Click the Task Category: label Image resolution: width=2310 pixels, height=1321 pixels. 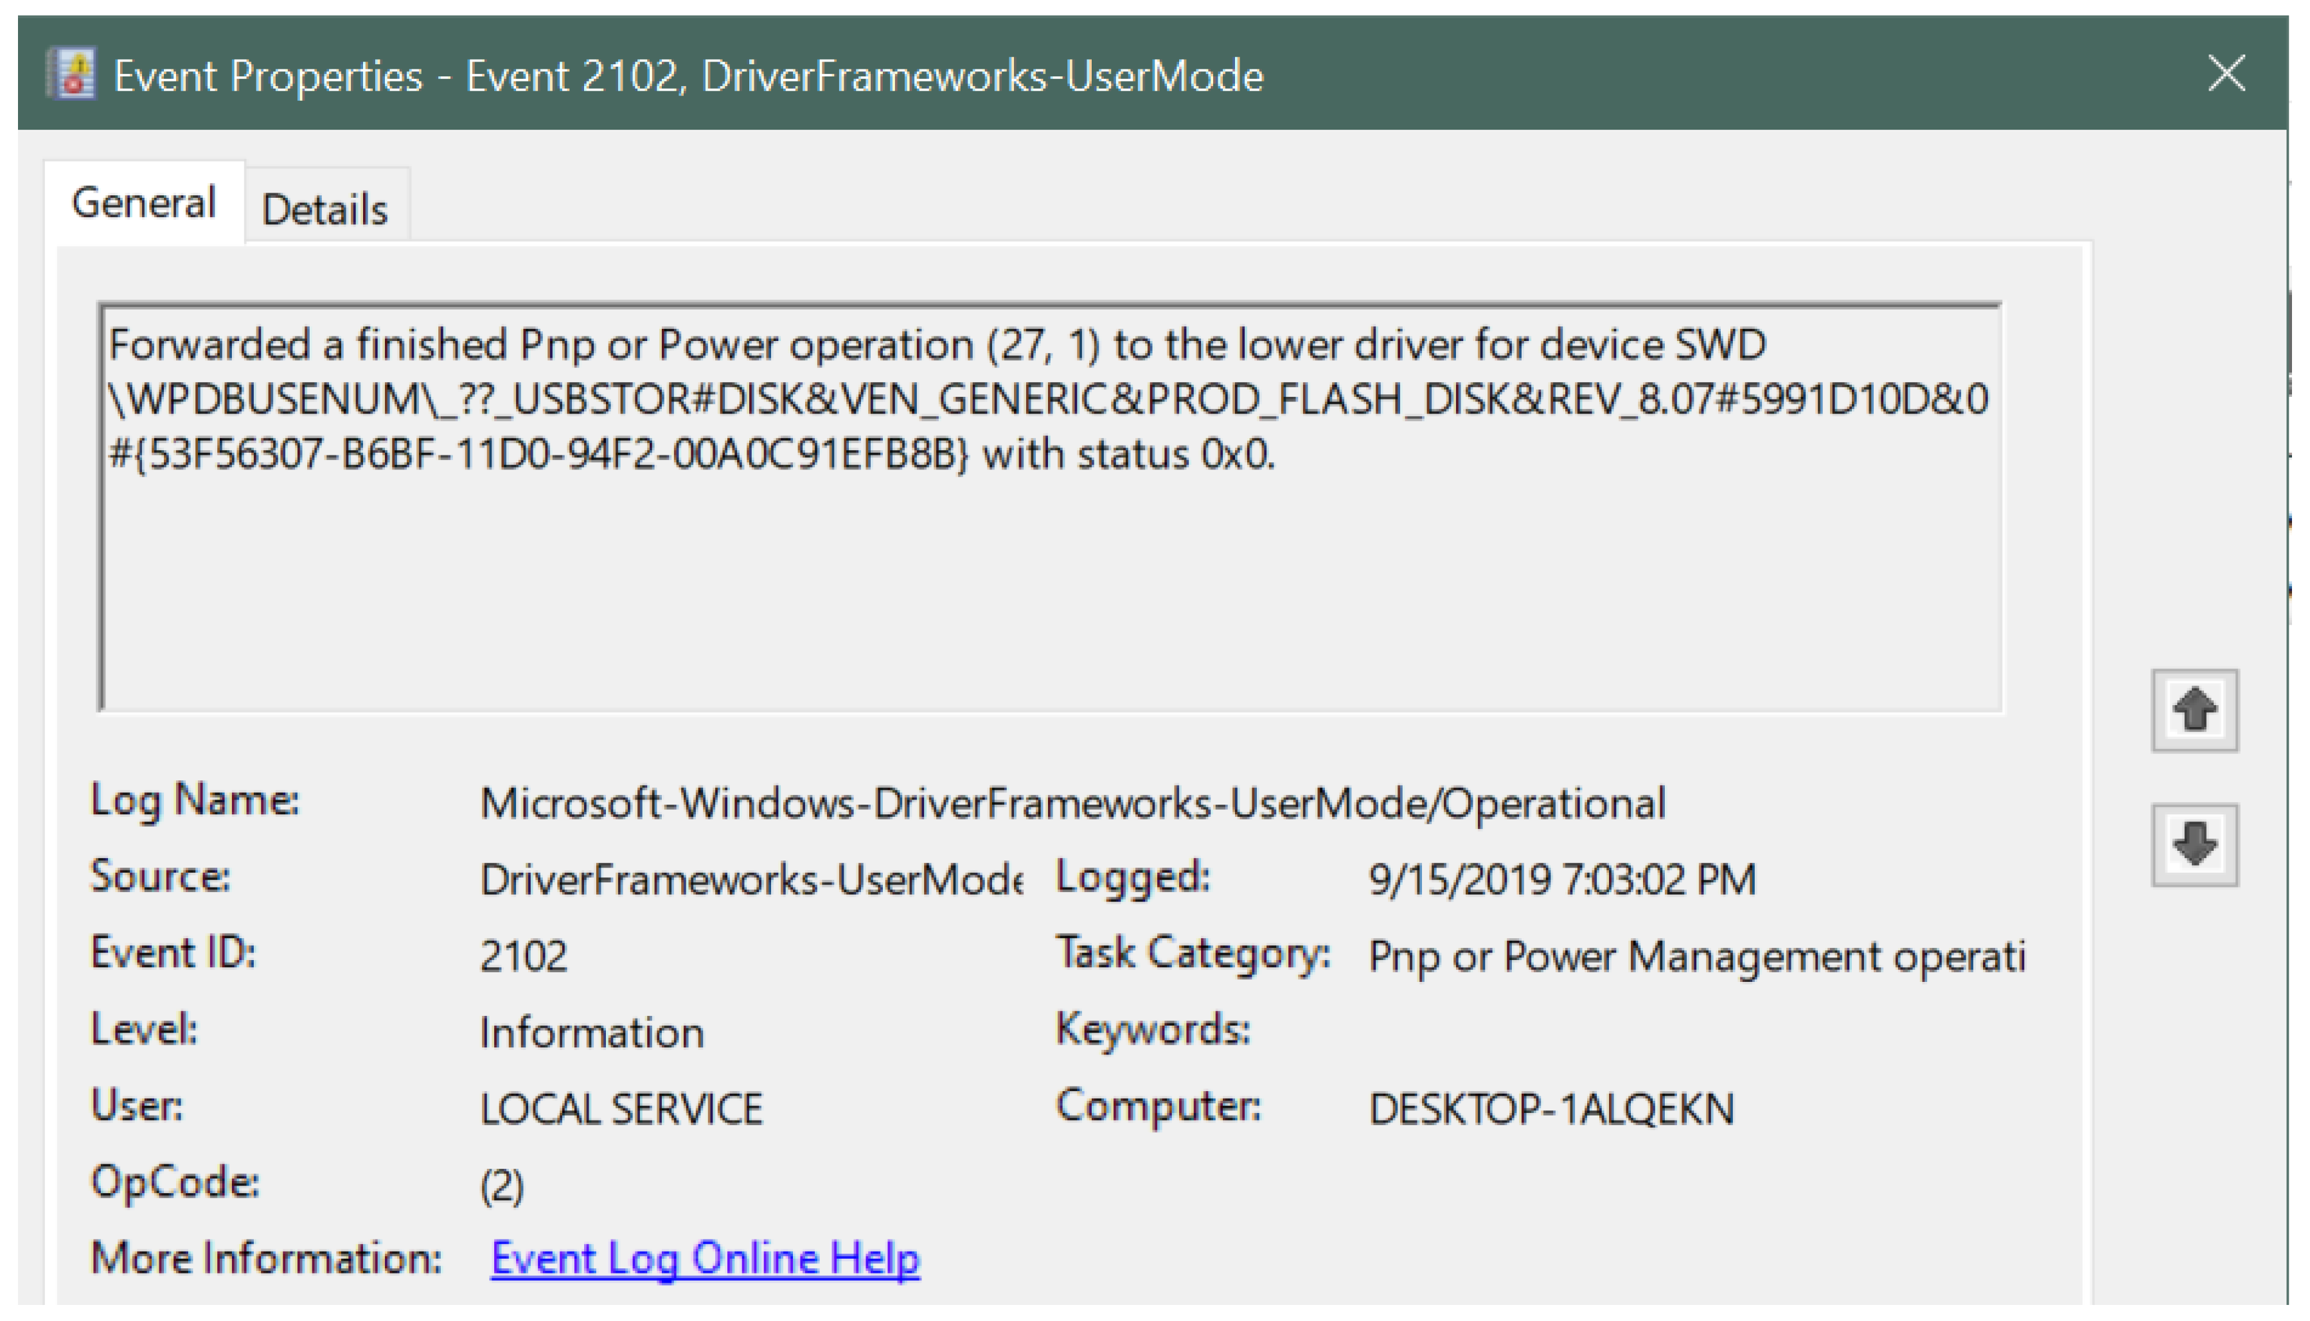coord(1194,954)
